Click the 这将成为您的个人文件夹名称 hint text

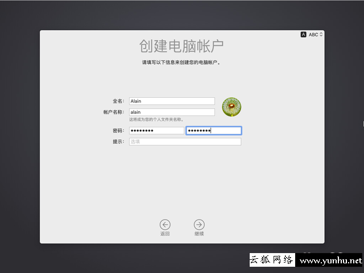pos(156,119)
